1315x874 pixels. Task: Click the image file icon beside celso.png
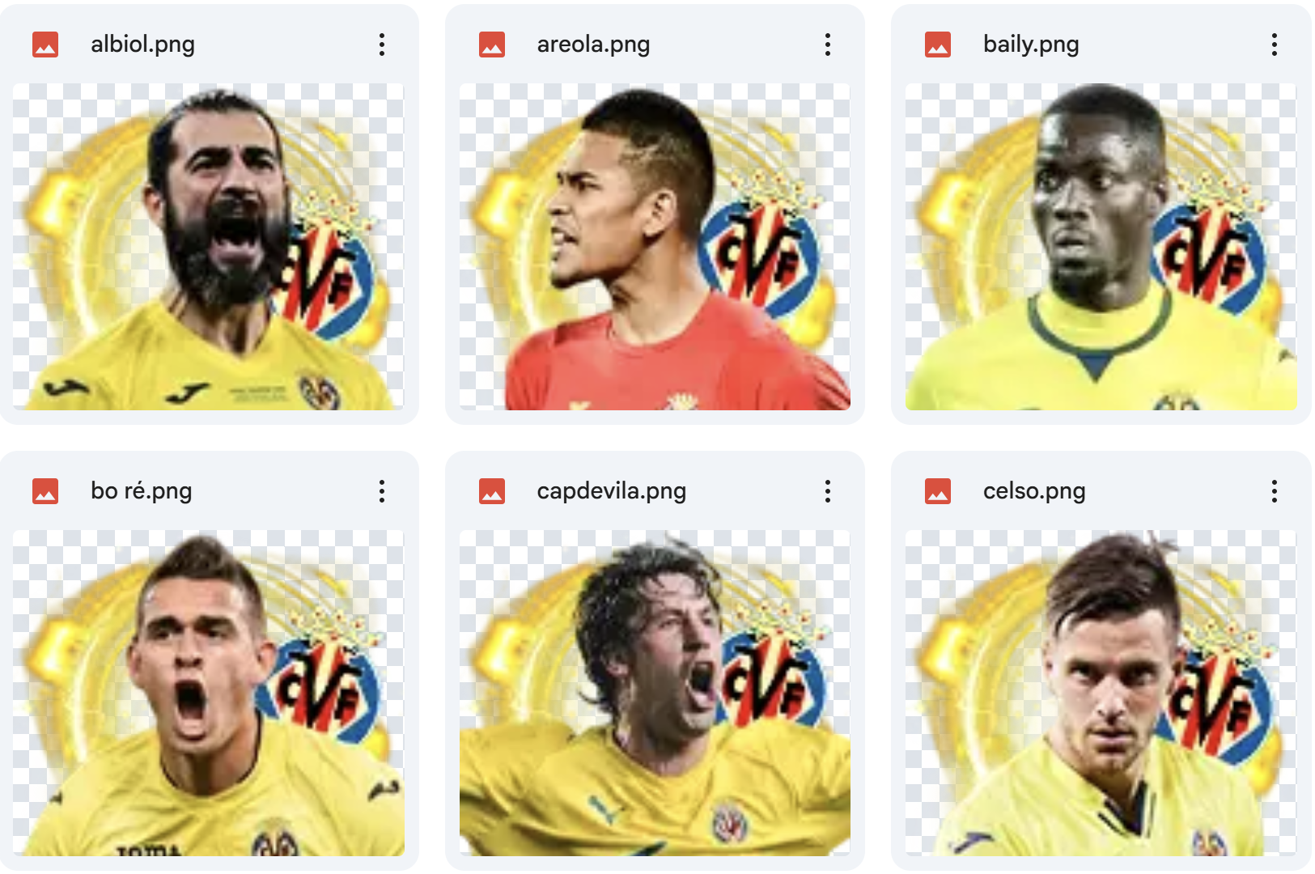point(938,491)
